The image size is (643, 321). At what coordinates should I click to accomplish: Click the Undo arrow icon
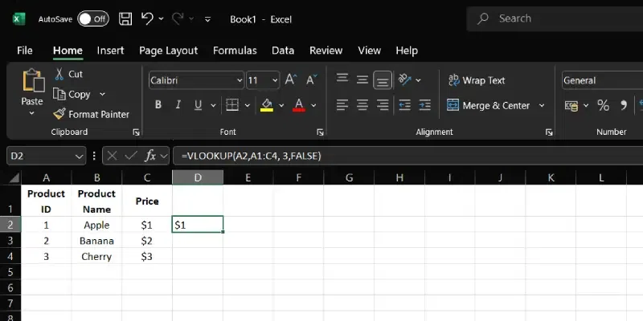147,18
